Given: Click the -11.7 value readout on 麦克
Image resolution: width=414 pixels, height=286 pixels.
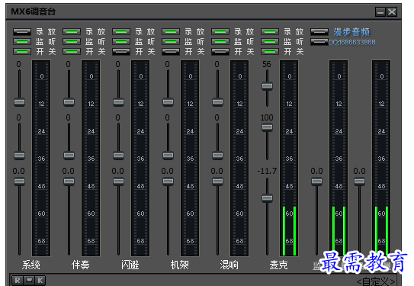Looking at the screenshot, I should pos(267,171).
